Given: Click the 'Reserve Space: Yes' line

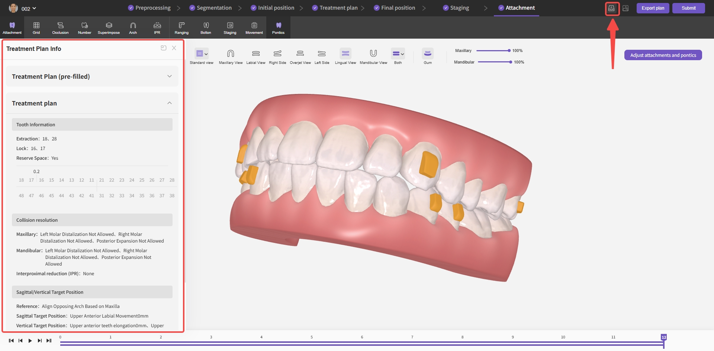Looking at the screenshot, I should [37, 158].
